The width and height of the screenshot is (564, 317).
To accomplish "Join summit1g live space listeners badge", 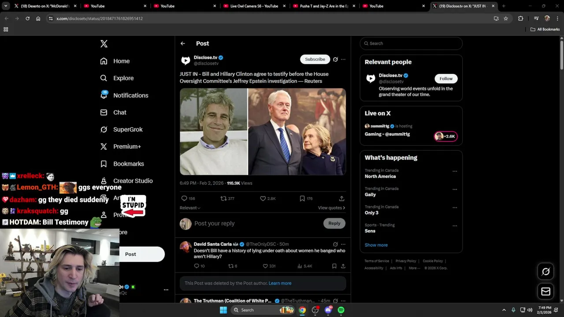I will tap(446, 136).
